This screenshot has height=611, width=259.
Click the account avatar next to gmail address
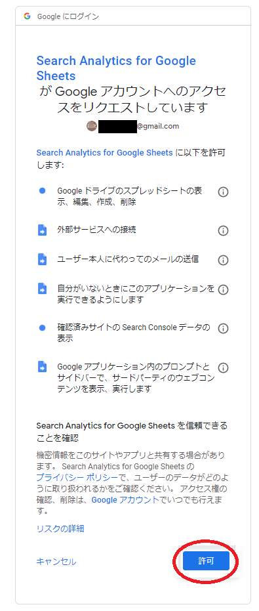[x=92, y=126]
